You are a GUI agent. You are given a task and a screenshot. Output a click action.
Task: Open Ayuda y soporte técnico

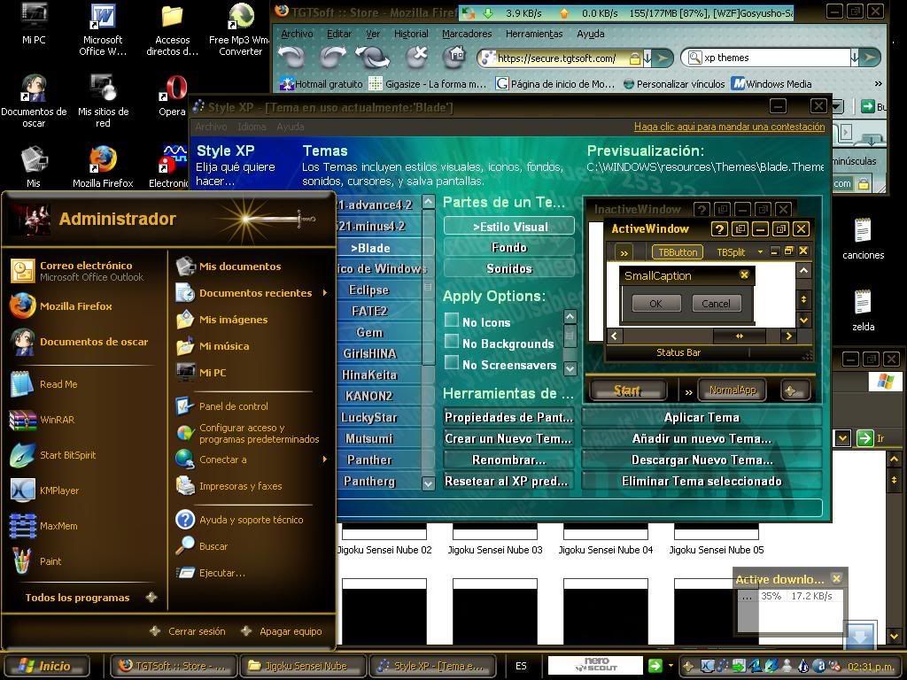point(252,519)
